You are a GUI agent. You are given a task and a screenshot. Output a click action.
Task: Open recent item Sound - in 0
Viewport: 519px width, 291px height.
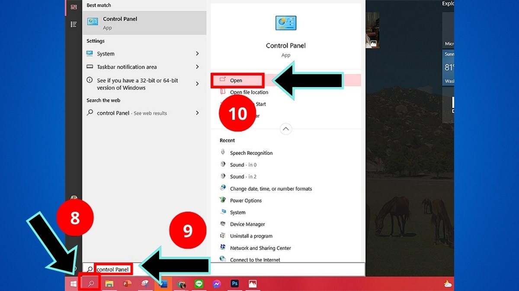(243, 165)
